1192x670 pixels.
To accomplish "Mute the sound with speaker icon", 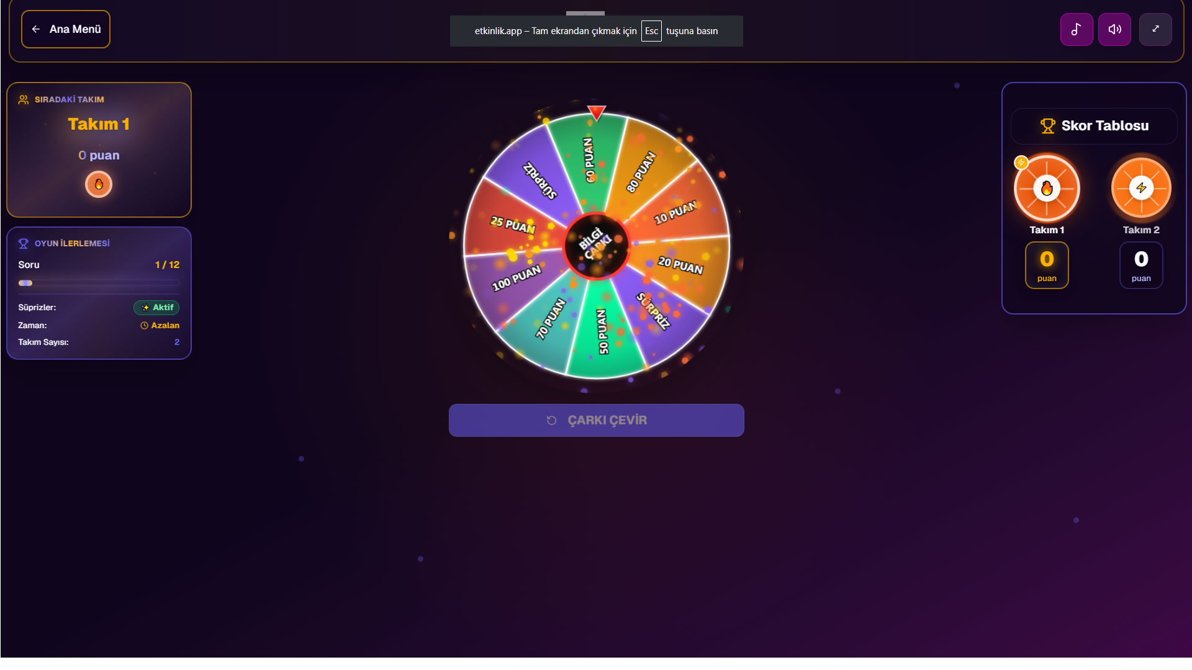I will [1114, 29].
